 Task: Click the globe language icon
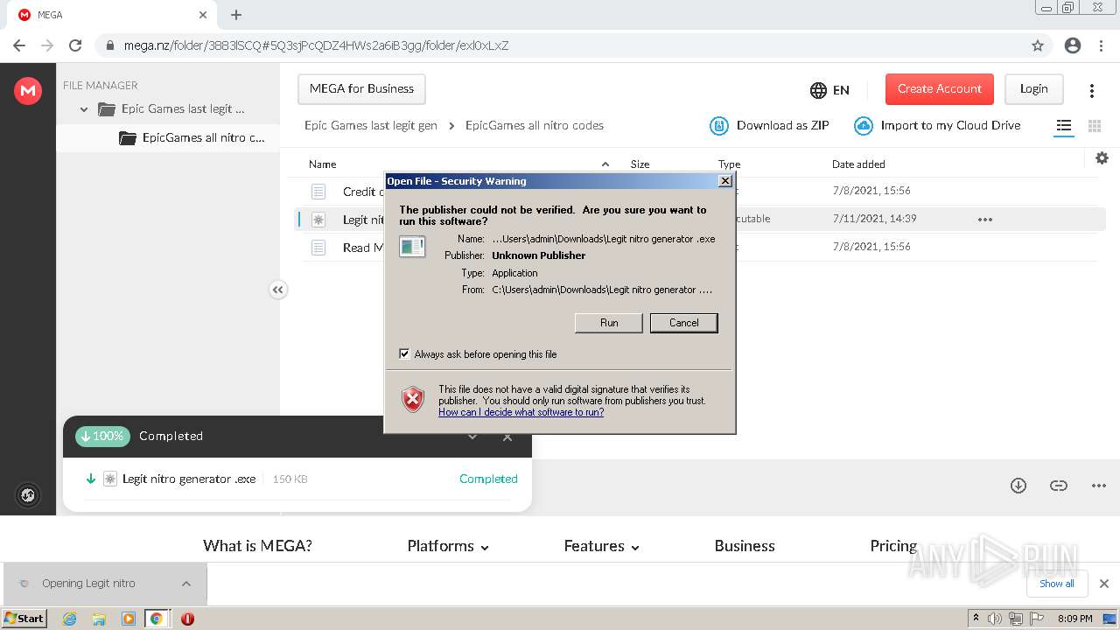[x=818, y=90]
